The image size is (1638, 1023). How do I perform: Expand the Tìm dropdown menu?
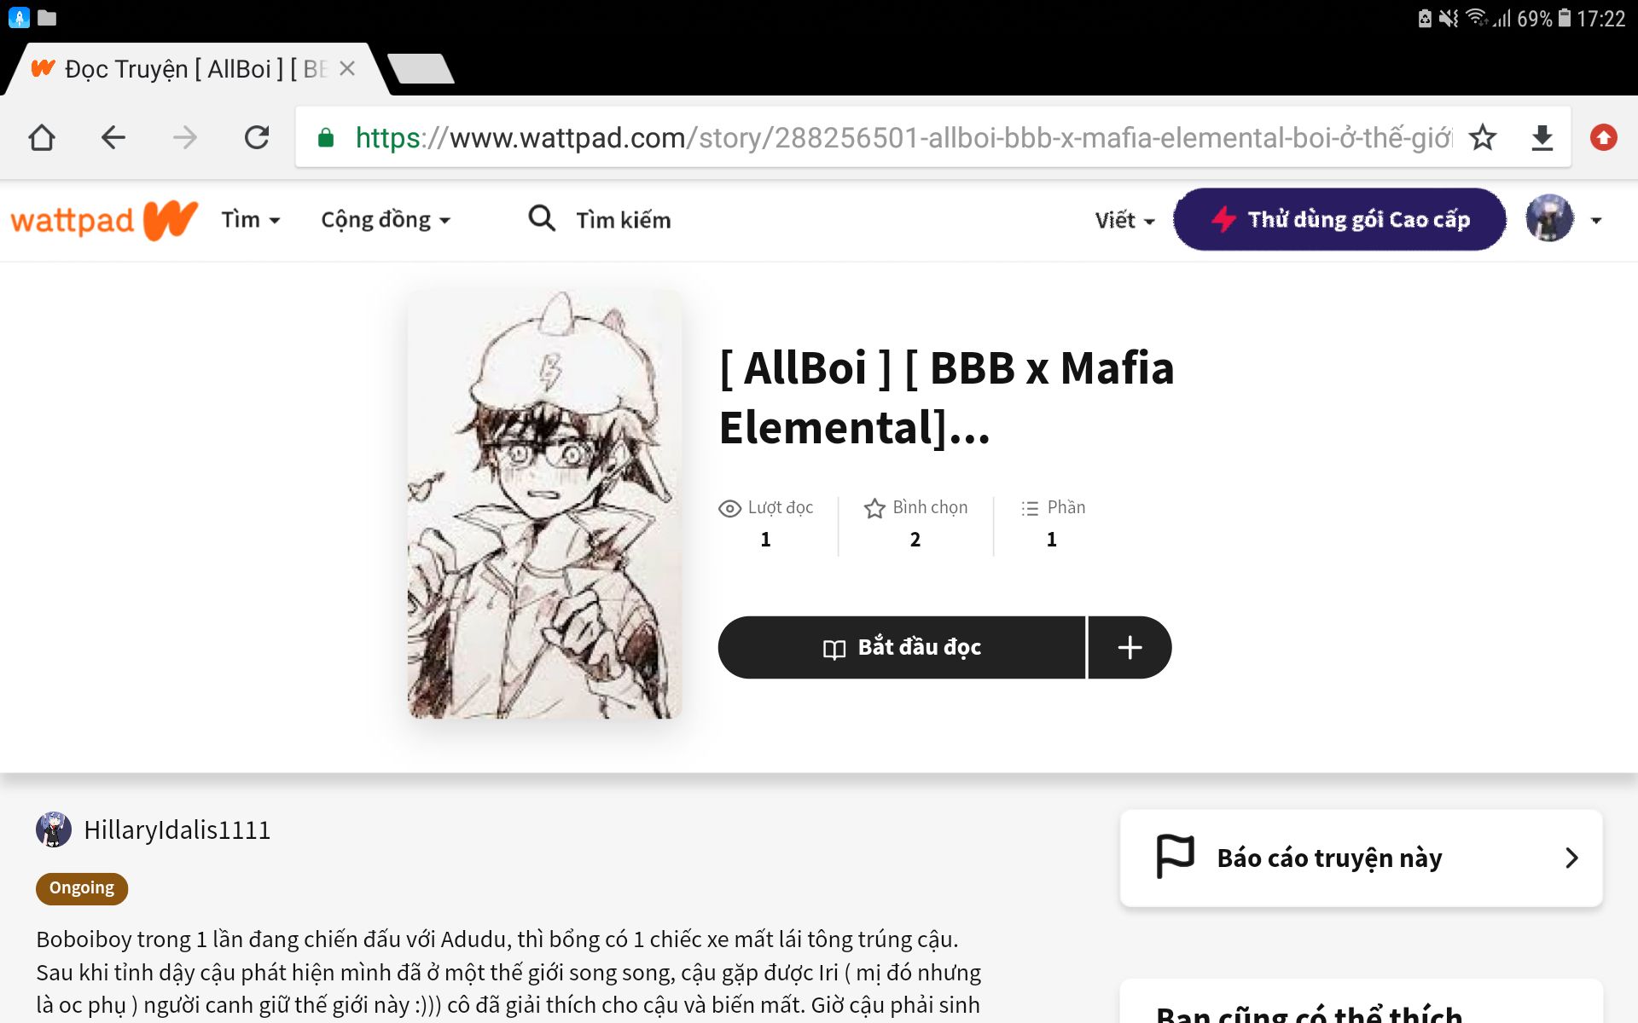[251, 220]
